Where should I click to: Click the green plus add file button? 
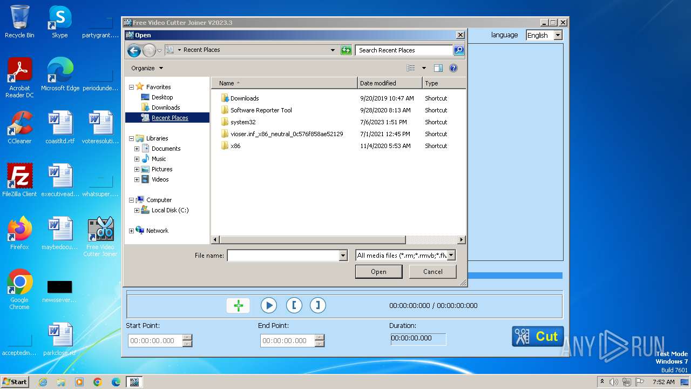238,305
